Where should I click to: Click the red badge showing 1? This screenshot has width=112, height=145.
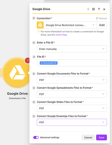pyautogui.click(x=27, y=61)
